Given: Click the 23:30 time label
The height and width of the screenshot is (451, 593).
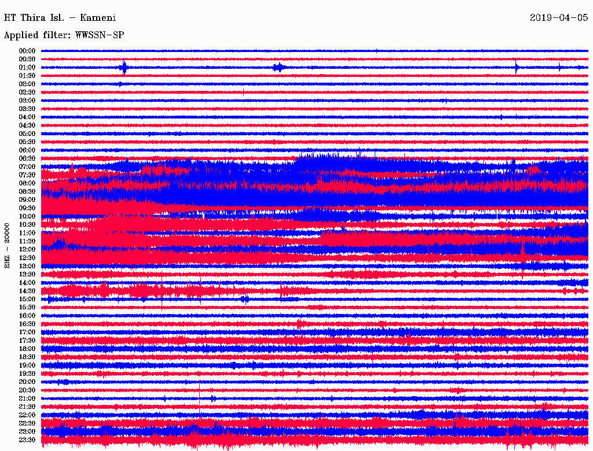Looking at the screenshot, I should [27, 440].
